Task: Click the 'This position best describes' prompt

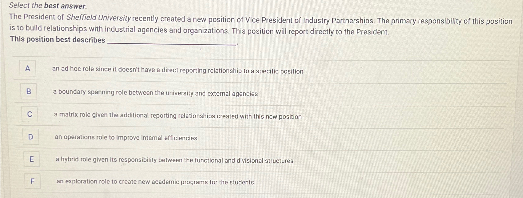Action: pos(58,39)
